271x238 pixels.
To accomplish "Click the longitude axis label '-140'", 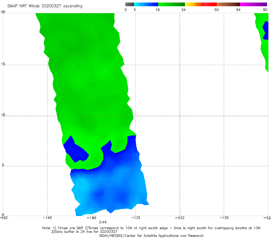I will click(x=91, y=217).
